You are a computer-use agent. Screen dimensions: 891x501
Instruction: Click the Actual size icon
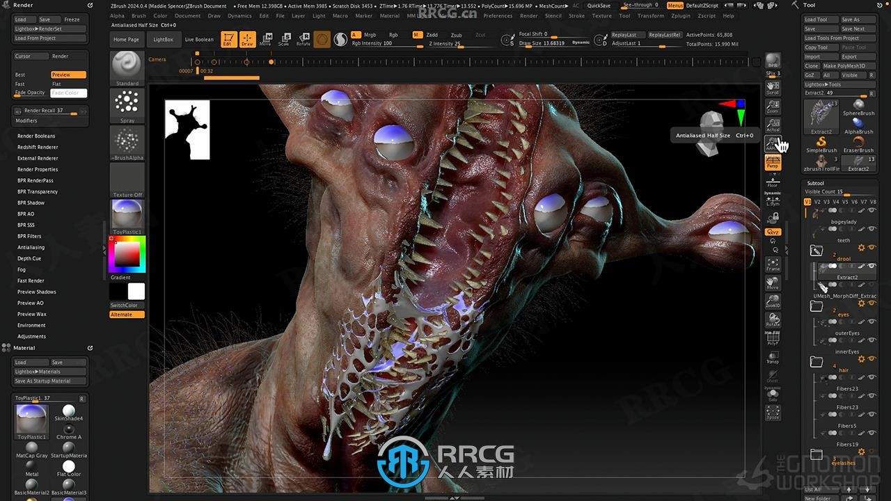click(773, 125)
